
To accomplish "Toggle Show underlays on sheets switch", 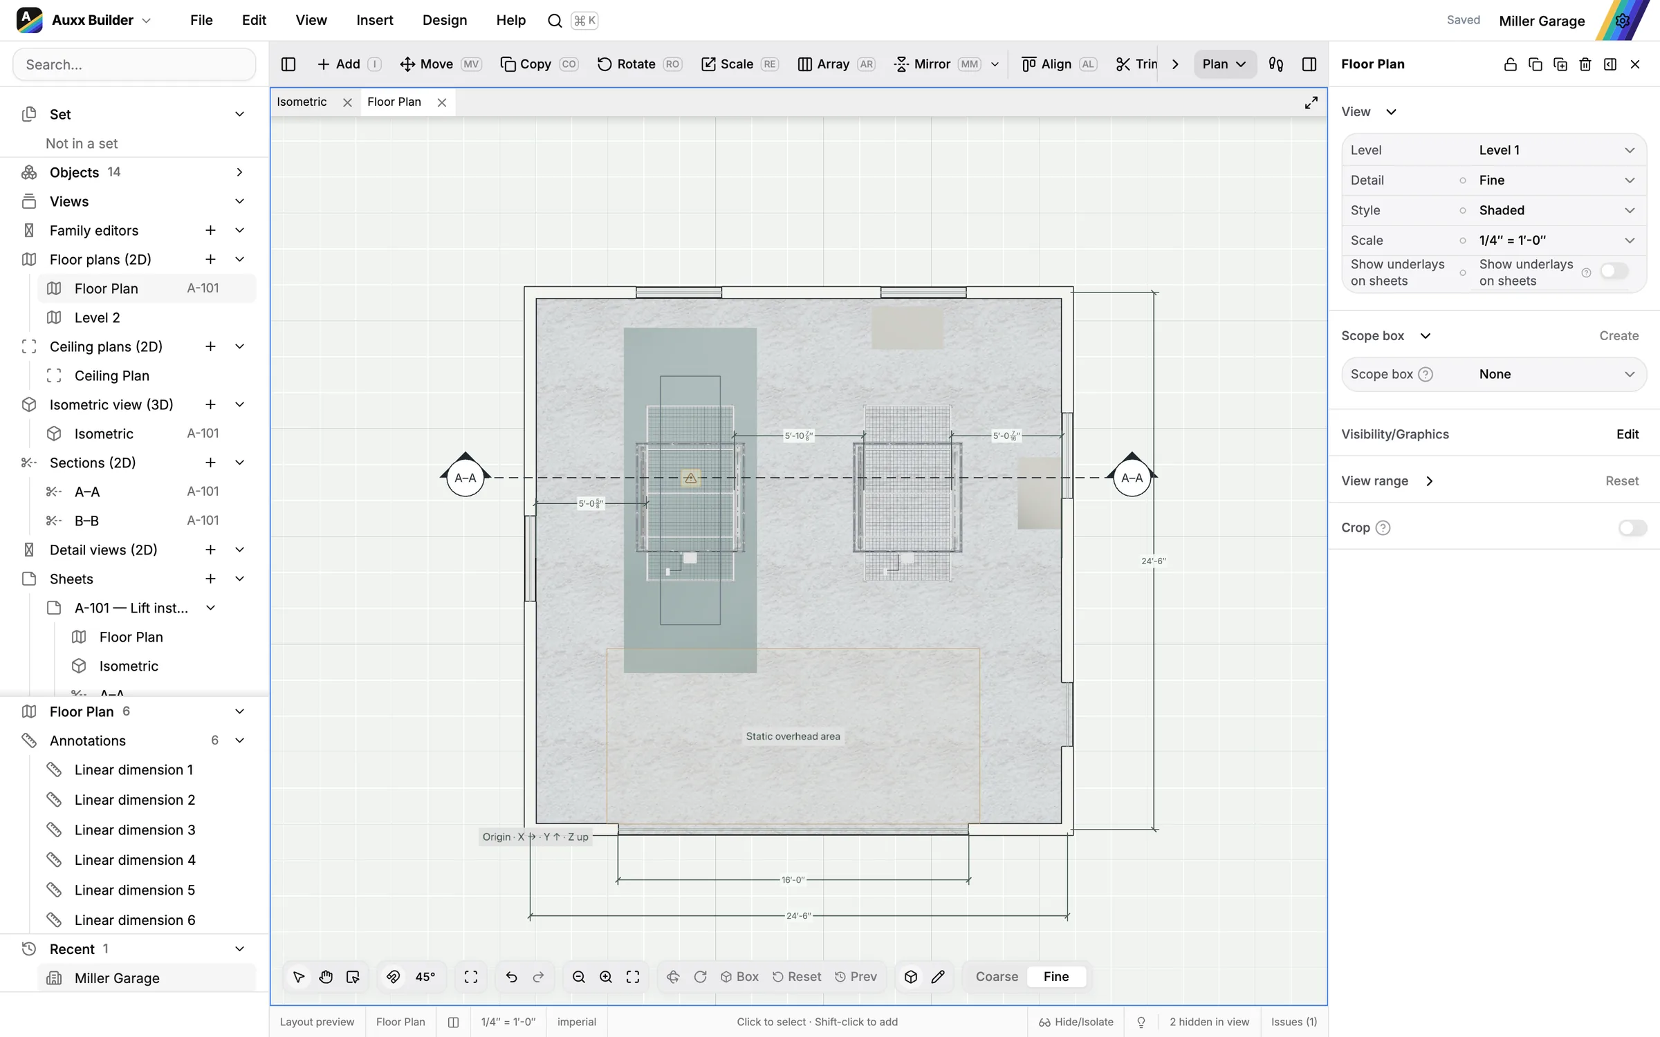I will [x=1615, y=272].
